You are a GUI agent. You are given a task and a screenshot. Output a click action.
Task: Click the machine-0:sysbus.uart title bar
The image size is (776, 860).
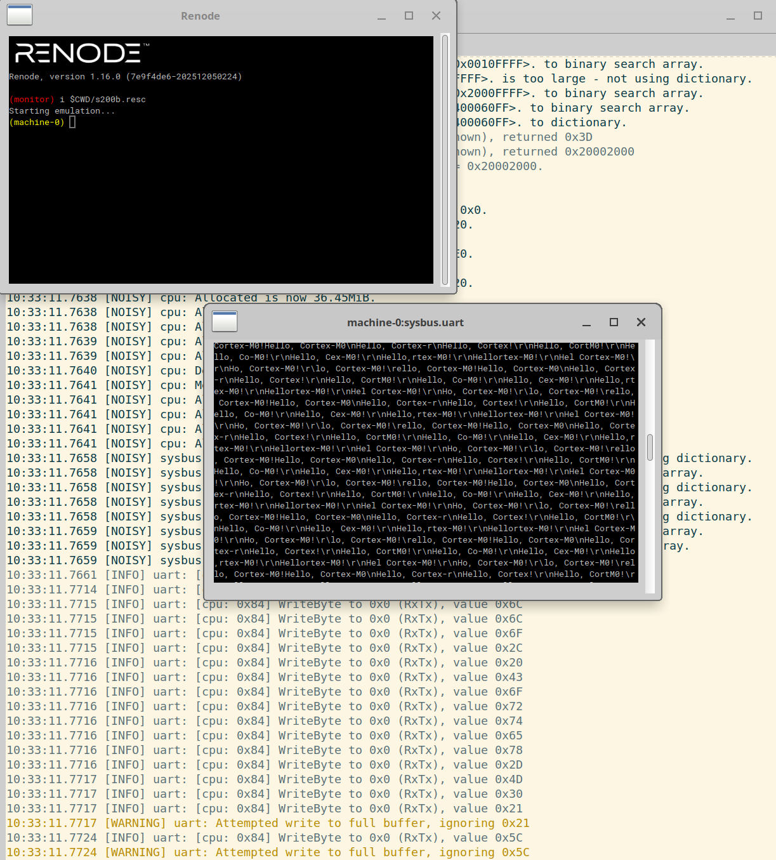(405, 322)
